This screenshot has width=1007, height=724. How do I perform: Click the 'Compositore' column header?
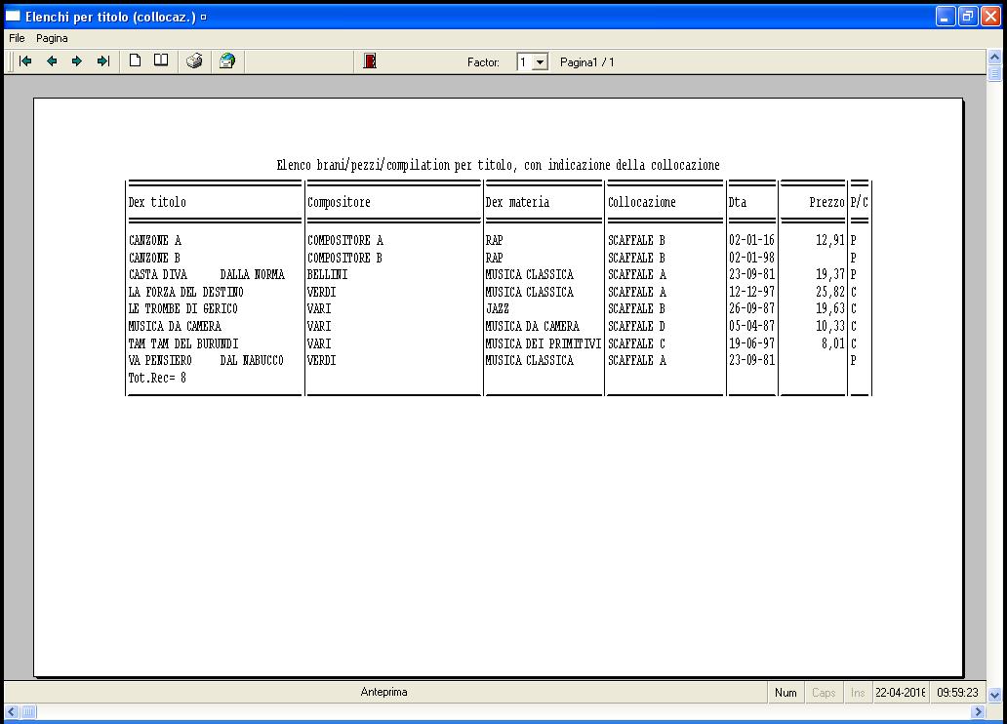tap(340, 202)
